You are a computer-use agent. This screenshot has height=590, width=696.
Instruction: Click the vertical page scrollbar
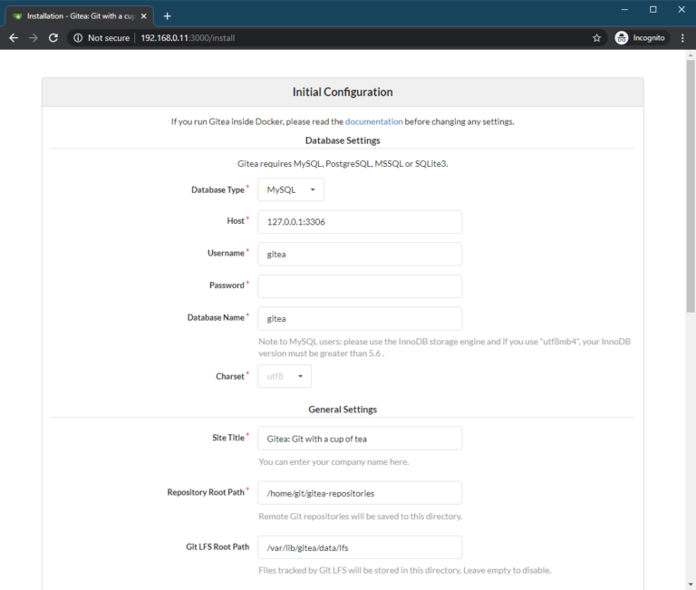click(691, 186)
